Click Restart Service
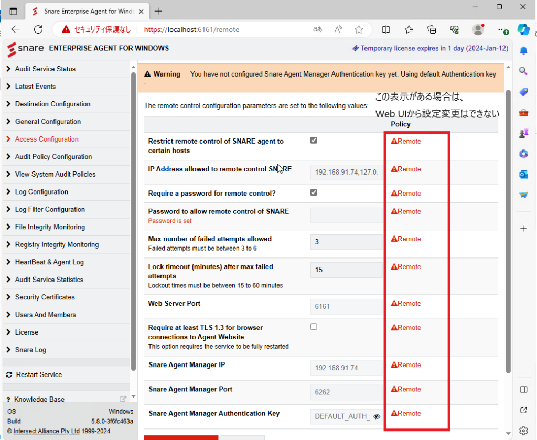Image resolution: width=537 pixels, height=440 pixels. 67,374
